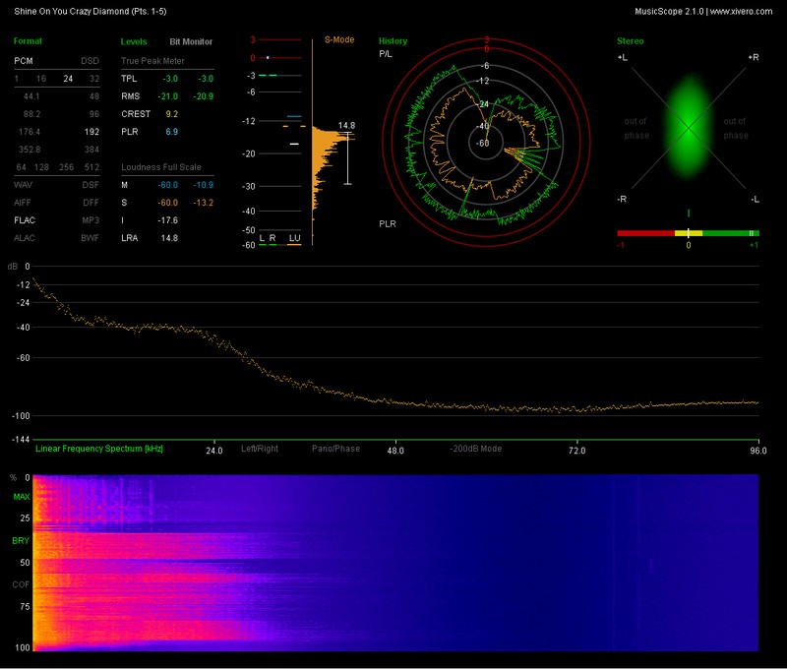This screenshot has height=670, width=787.
Task: Click the LU meter channel label
Action: point(293,238)
